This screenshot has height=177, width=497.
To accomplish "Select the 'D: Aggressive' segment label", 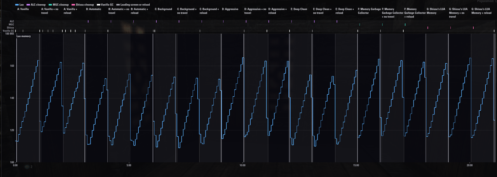I will (x=230, y=9).
